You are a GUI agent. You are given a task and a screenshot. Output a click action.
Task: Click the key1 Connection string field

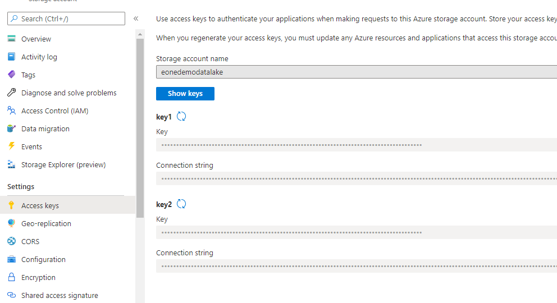tap(357, 178)
